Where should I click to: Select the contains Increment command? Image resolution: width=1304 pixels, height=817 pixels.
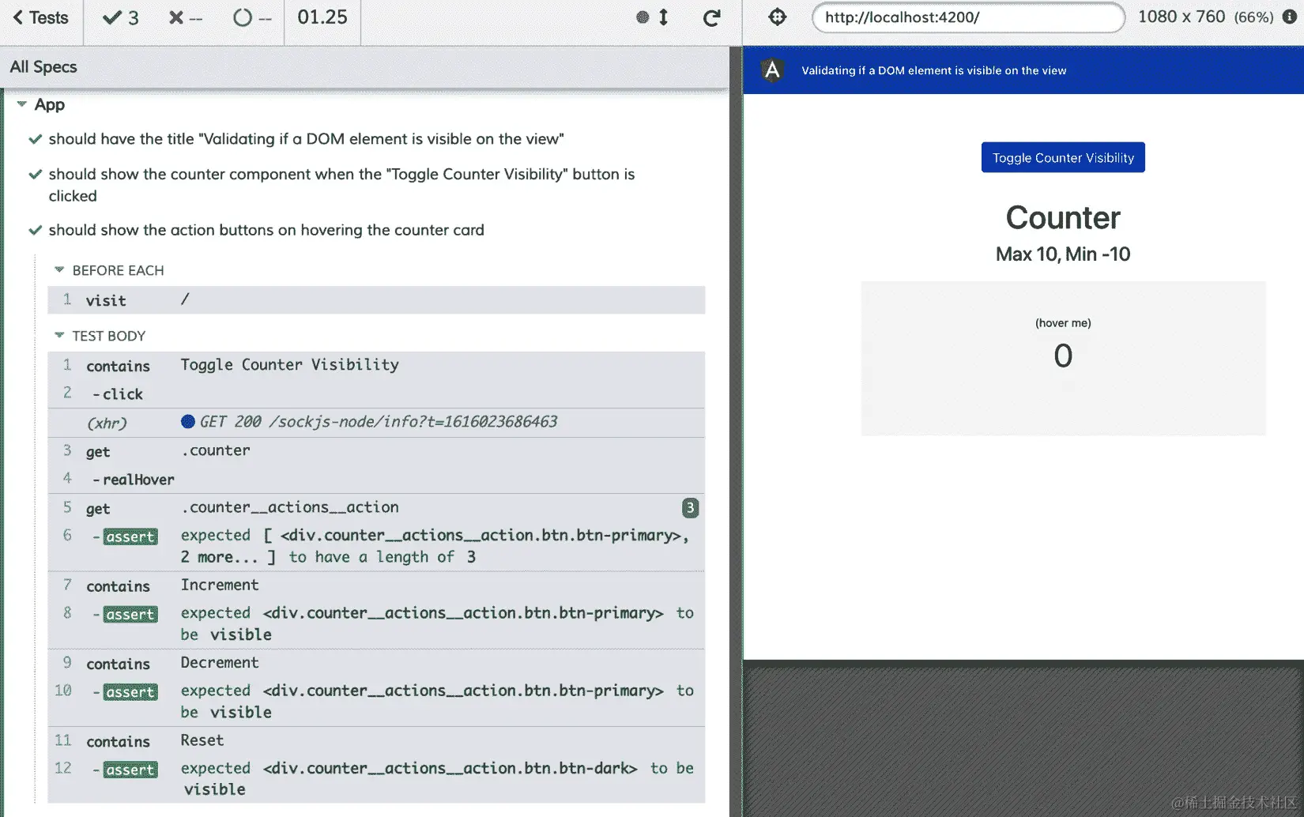[x=376, y=585]
